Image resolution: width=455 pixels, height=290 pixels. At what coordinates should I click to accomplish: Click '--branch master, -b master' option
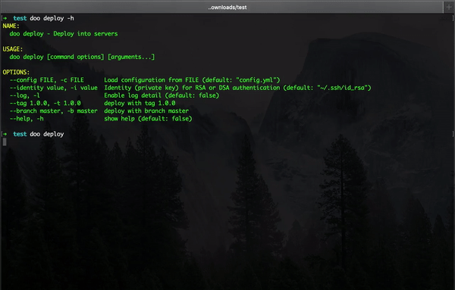53,111
